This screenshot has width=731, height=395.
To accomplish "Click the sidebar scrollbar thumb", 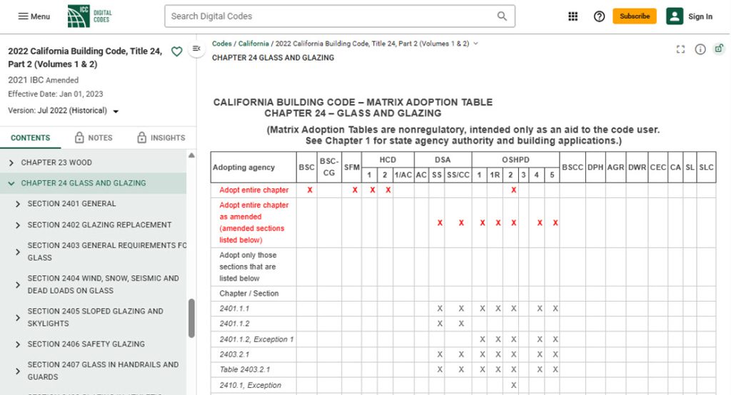I will 191,318.
